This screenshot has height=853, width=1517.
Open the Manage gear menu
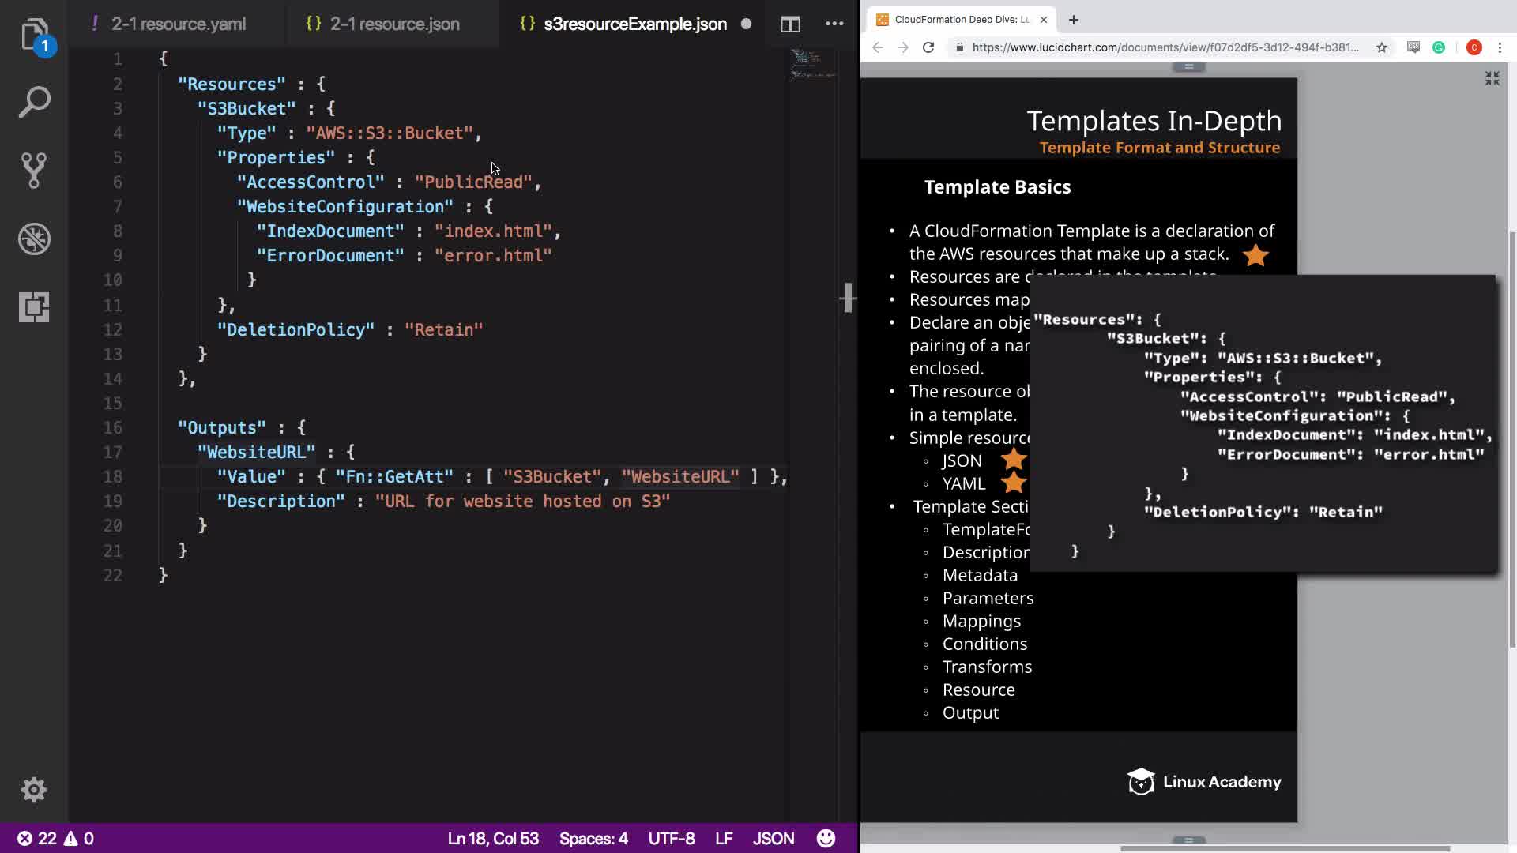tap(34, 790)
